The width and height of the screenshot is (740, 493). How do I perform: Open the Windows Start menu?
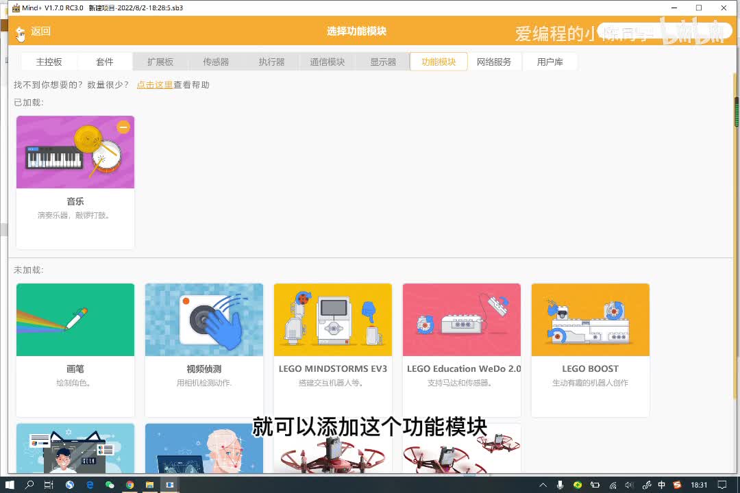(x=10, y=485)
